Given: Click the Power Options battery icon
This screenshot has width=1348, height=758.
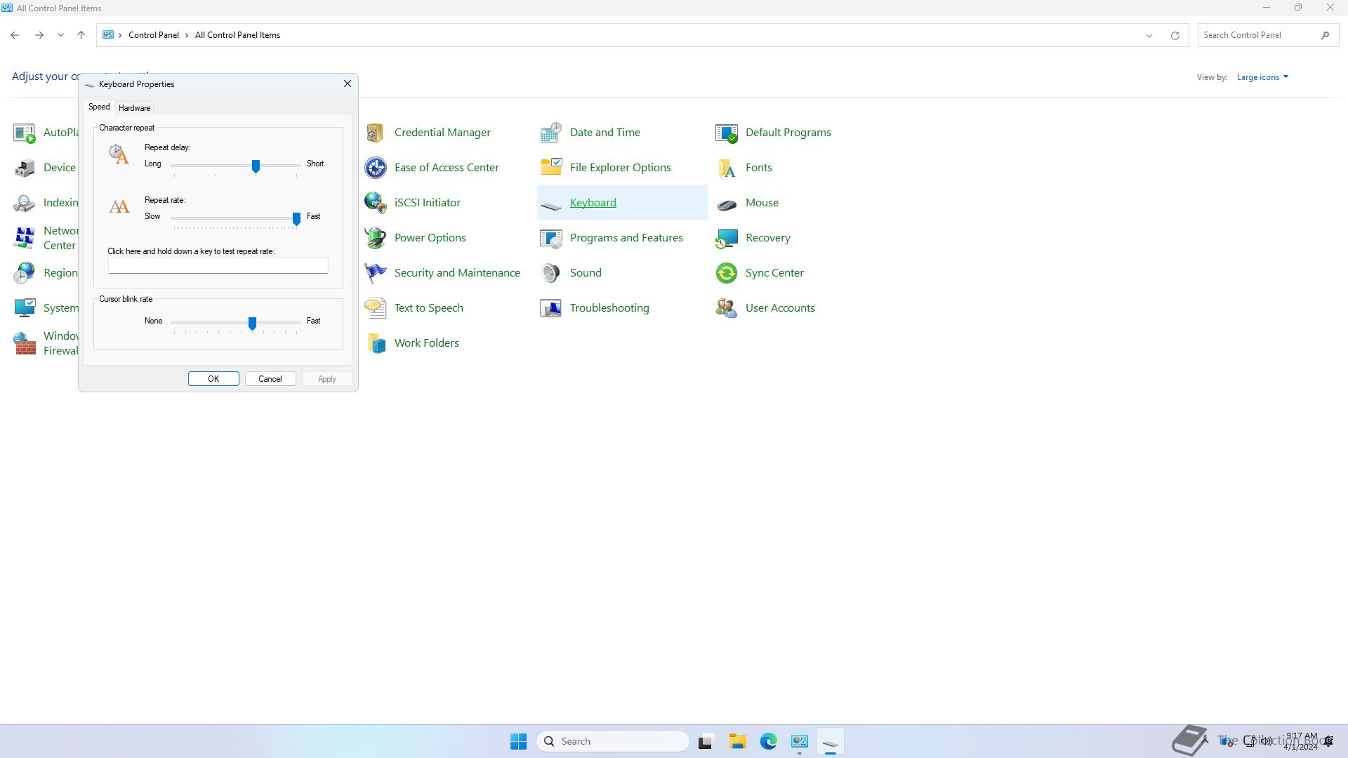Looking at the screenshot, I should [375, 238].
